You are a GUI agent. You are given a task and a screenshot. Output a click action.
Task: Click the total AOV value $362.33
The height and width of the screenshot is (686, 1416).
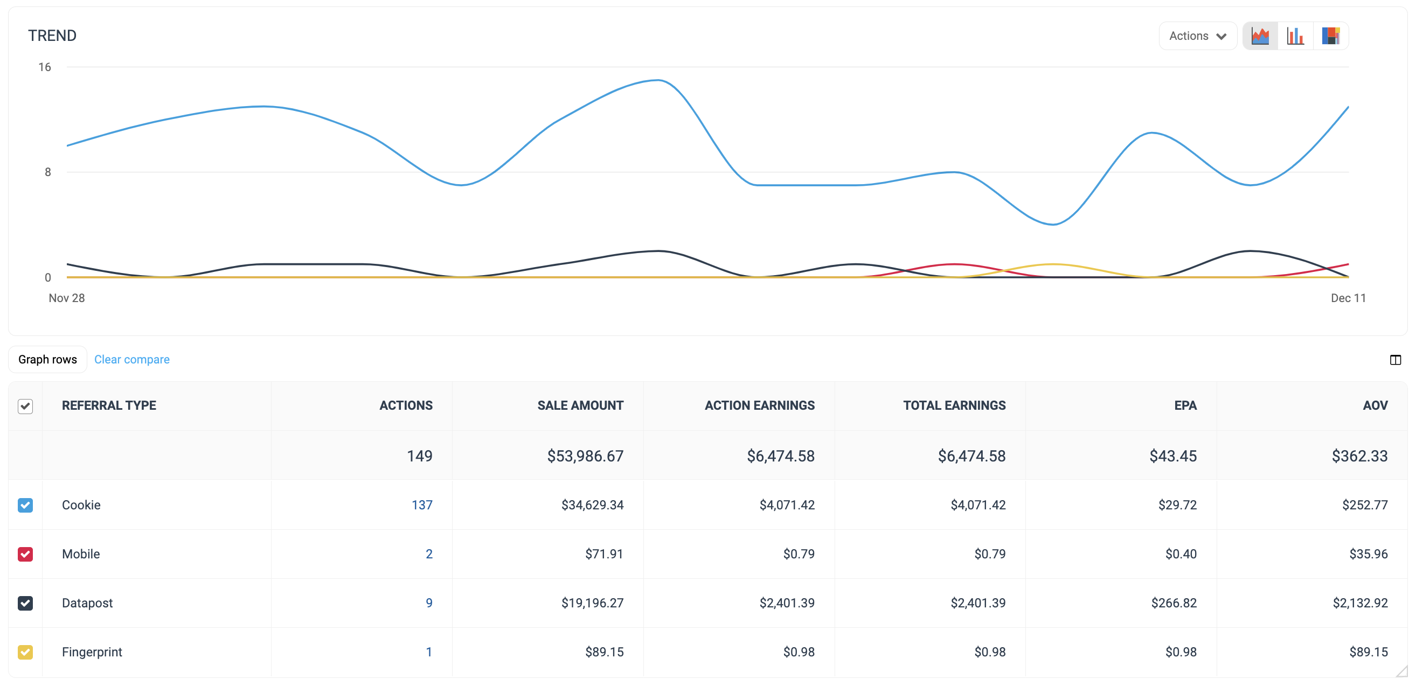[1359, 456]
